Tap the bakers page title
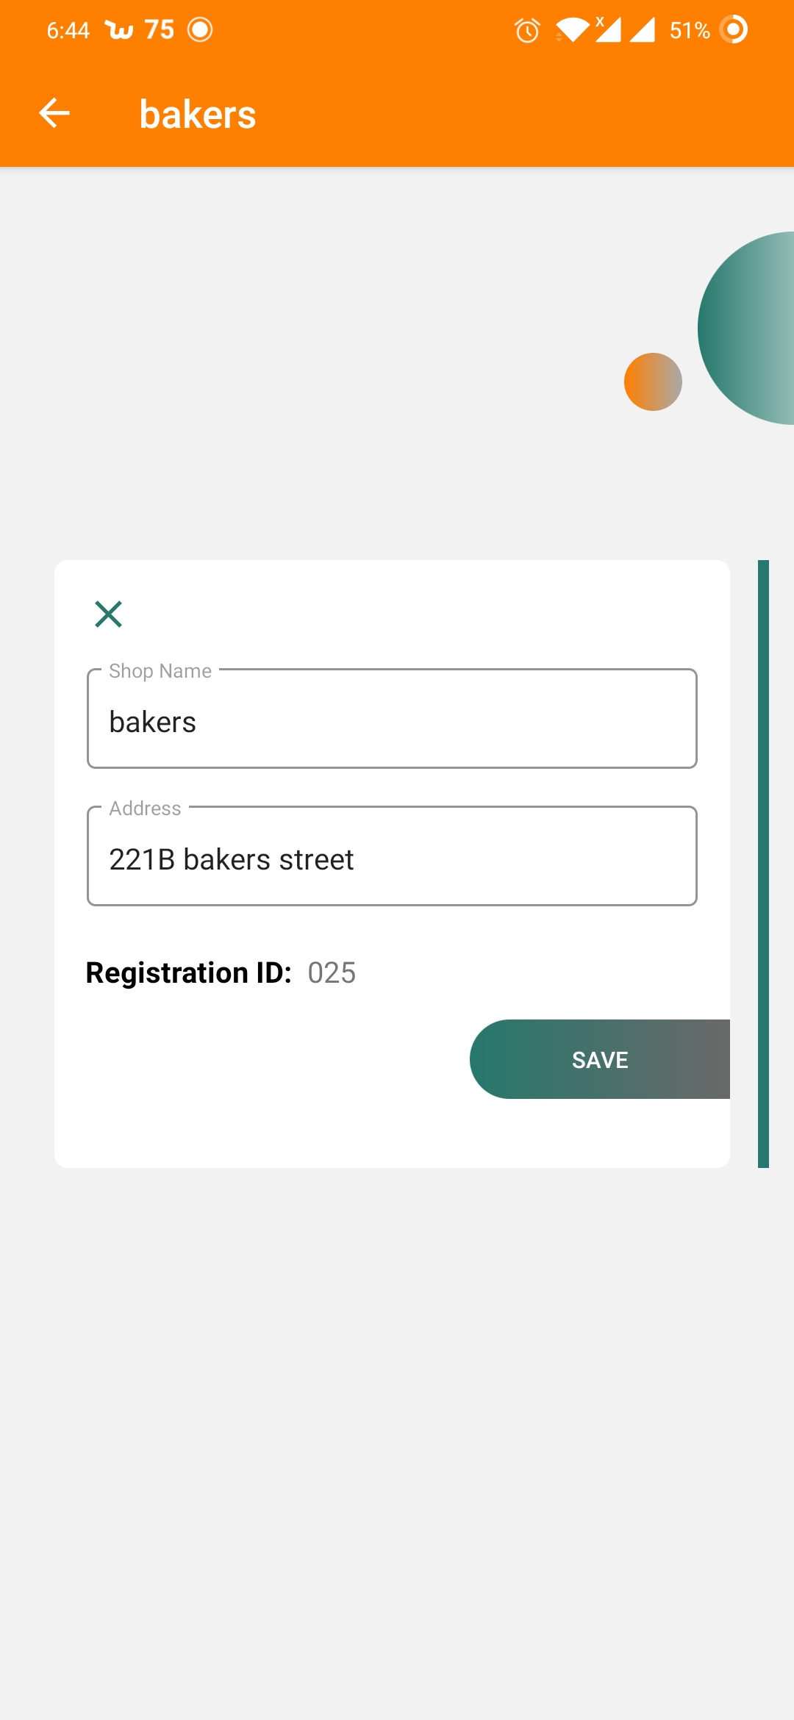The width and height of the screenshot is (794, 1720). pos(198,115)
